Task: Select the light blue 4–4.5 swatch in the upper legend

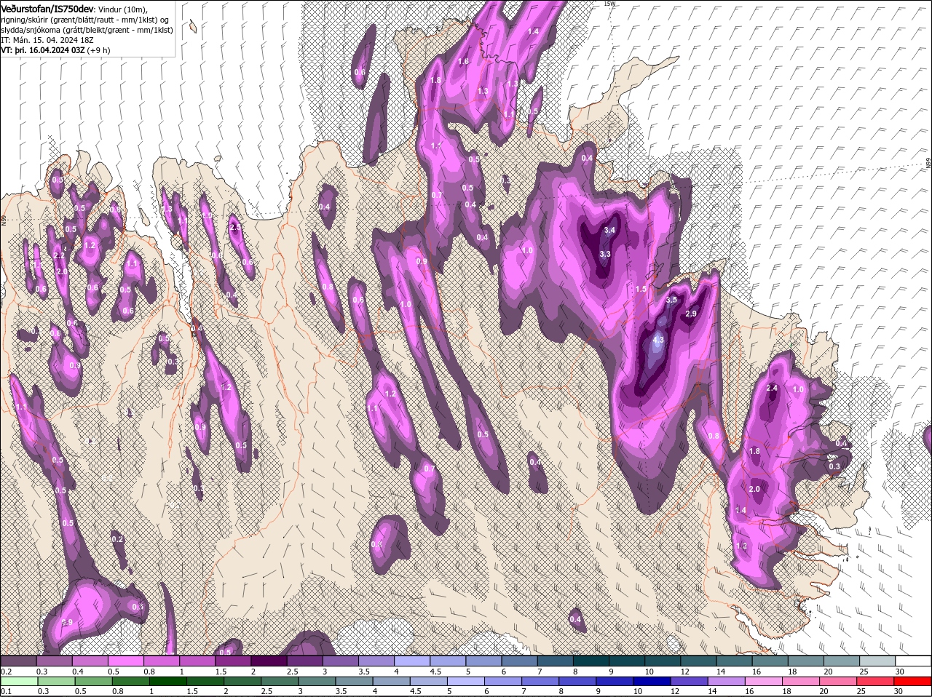Action: (x=412, y=661)
